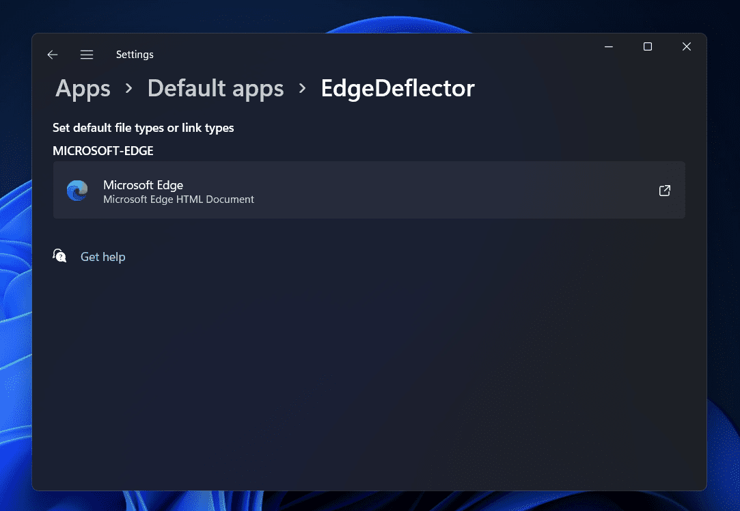
Task: Open the Get help link
Action: [x=103, y=257]
